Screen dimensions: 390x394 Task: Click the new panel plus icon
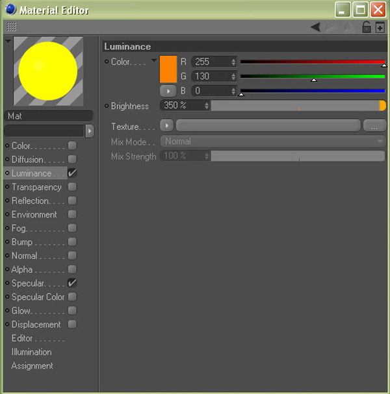tap(380, 27)
